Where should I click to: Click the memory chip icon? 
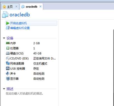(8, 43)
